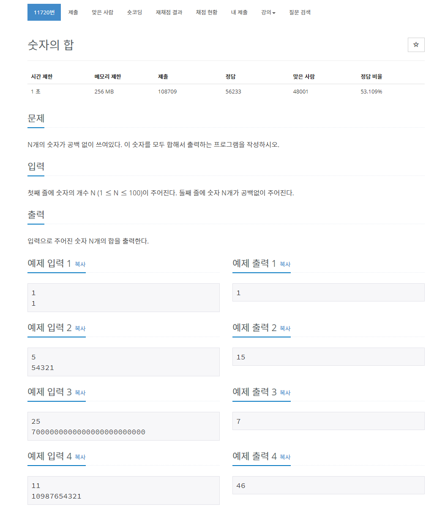Open 질문 검색 to search questions
The width and height of the screenshot is (445, 507).
pos(300,12)
